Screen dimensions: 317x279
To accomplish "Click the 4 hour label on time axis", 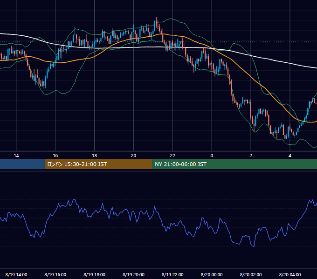I will click(290, 156).
